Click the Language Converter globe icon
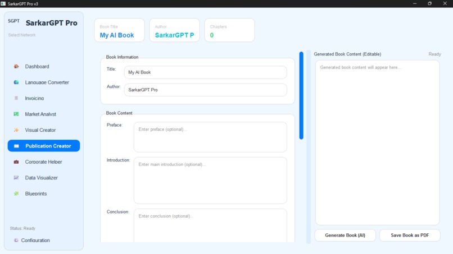Screen dimensions: 453x254 click(16, 82)
